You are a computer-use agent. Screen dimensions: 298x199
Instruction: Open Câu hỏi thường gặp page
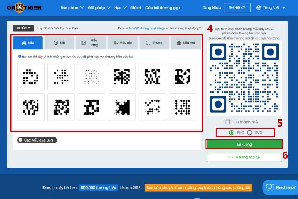click(162, 7)
